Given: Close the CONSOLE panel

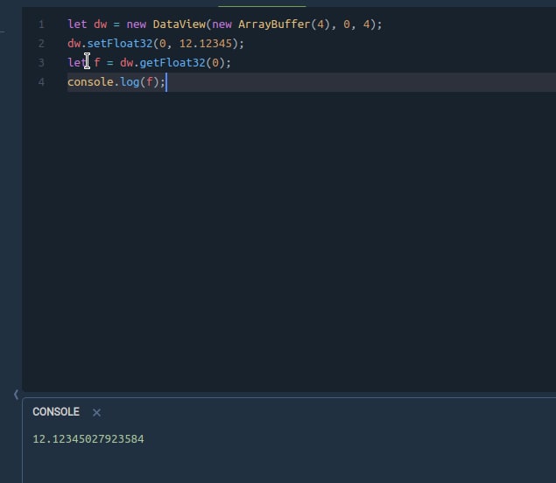Looking at the screenshot, I should (96, 412).
